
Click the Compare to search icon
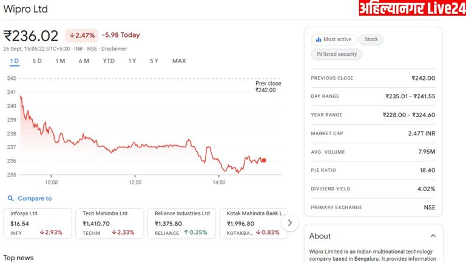coord(10,198)
